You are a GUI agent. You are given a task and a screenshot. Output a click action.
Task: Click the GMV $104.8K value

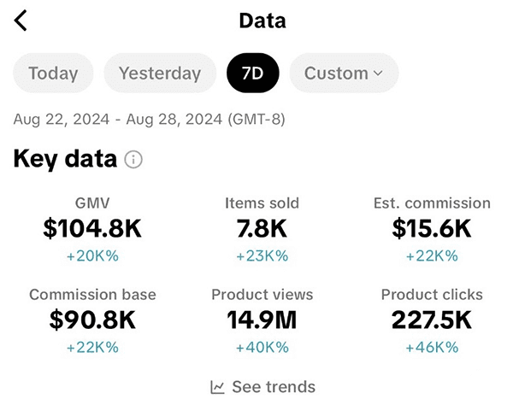pyautogui.click(x=92, y=229)
